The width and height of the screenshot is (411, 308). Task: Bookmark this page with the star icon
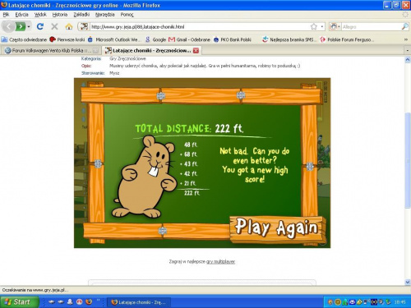tap(314, 26)
